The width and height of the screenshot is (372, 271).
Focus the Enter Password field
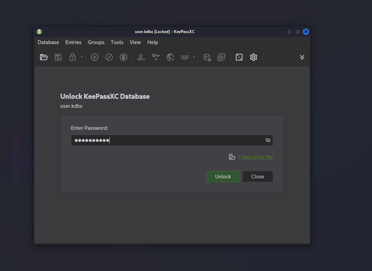coord(172,140)
